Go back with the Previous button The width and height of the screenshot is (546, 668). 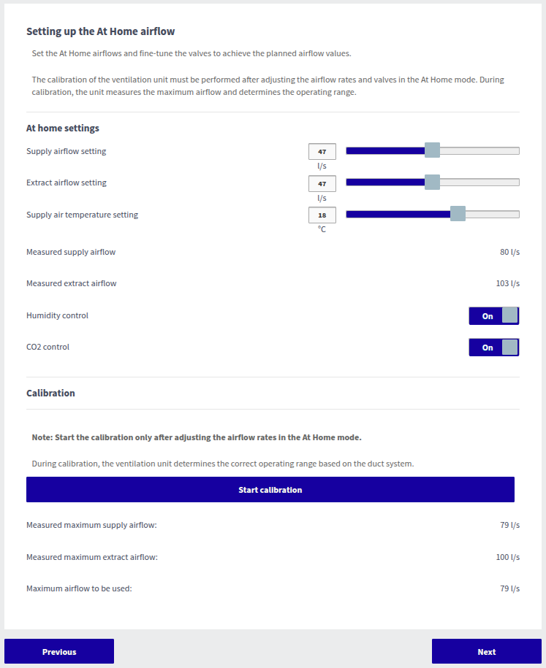click(x=59, y=651)
